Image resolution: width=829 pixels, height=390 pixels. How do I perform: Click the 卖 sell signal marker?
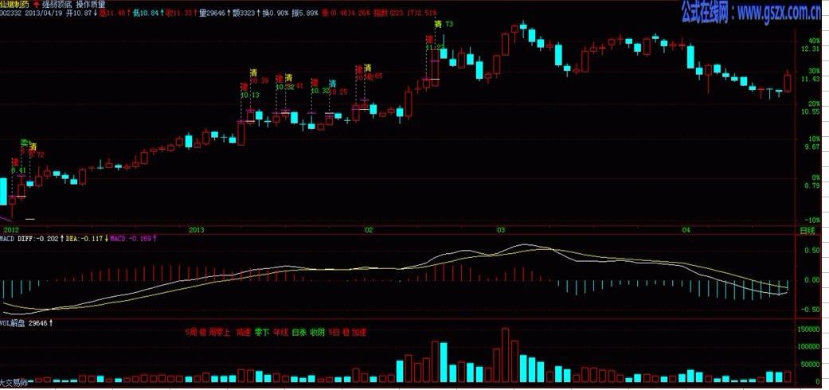25,143
